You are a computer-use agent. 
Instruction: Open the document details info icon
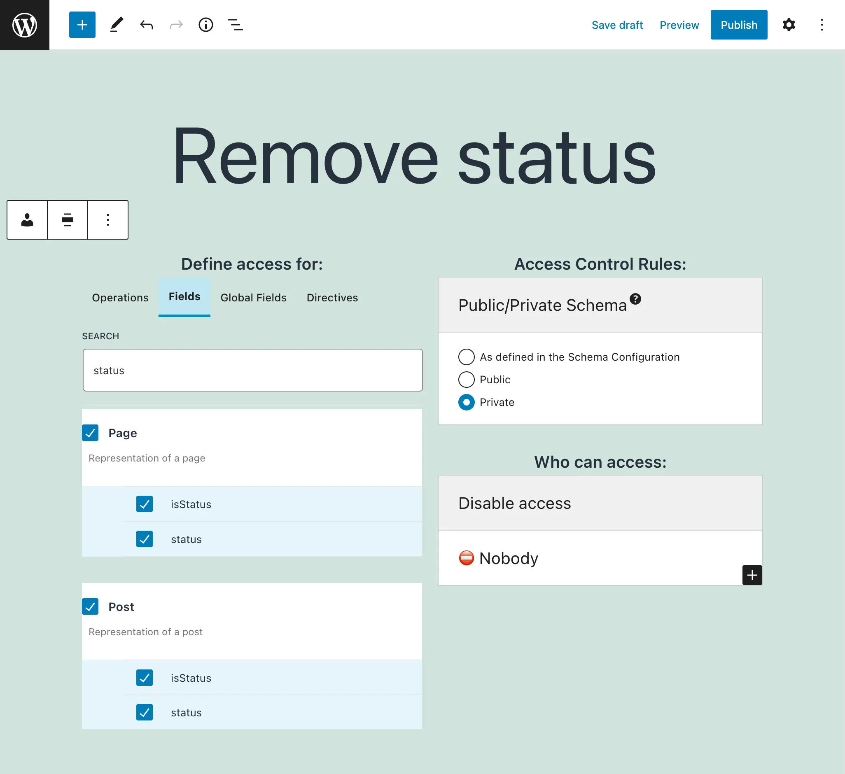(x=206, y=25)
